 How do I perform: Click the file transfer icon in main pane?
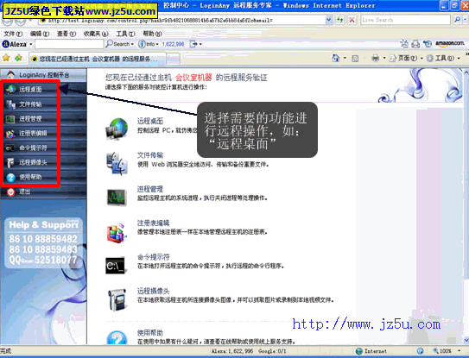117,163
